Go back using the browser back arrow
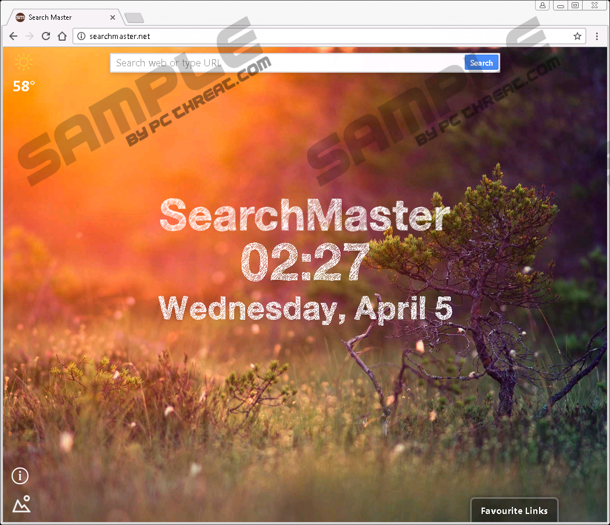Image resolution: width=610 pixels, height=525 pixels. [x=13, y=36]
